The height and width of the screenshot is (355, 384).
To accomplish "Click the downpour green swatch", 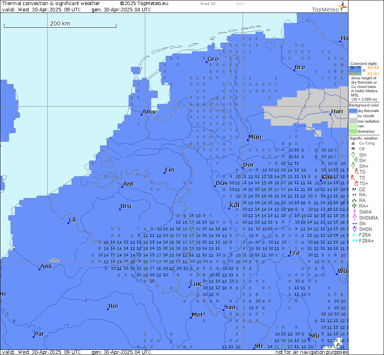I will (x=353, y=131).
